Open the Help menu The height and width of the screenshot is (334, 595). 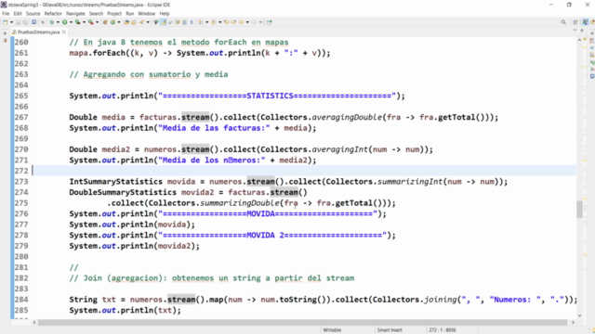tap(165, 14)
